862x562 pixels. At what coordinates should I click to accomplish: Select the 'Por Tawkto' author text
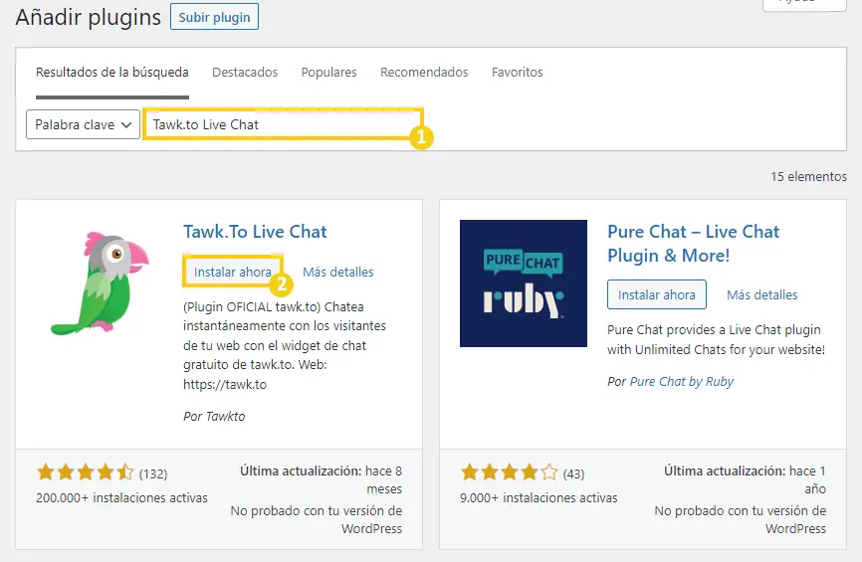[214, 417]
